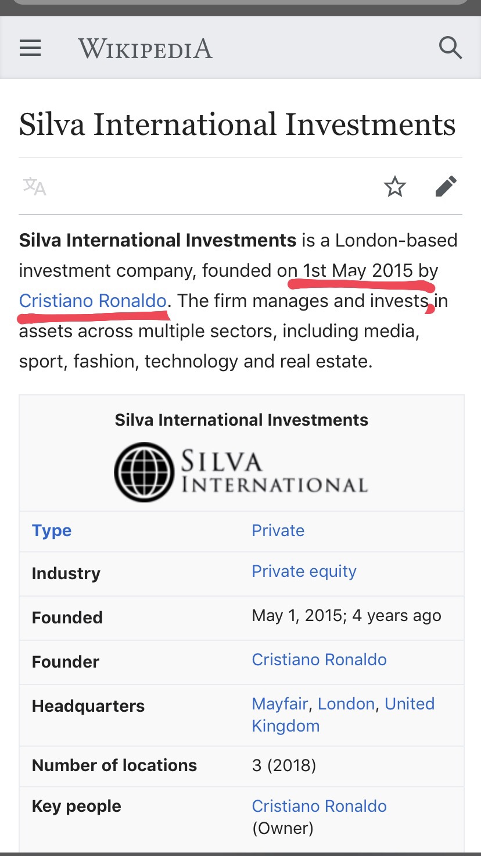Follow the Private link
Screen dimensions: 481x856
coord(278,530)
